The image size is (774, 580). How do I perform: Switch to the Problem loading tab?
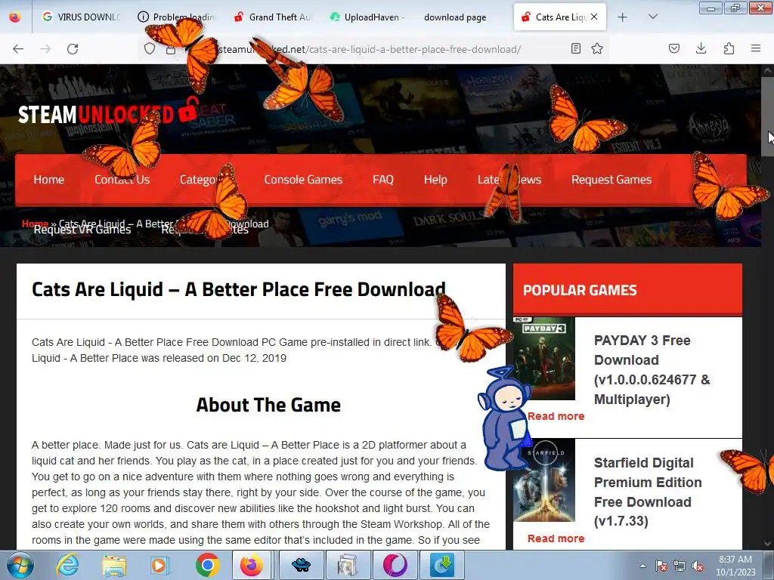[x=177, y=17]
